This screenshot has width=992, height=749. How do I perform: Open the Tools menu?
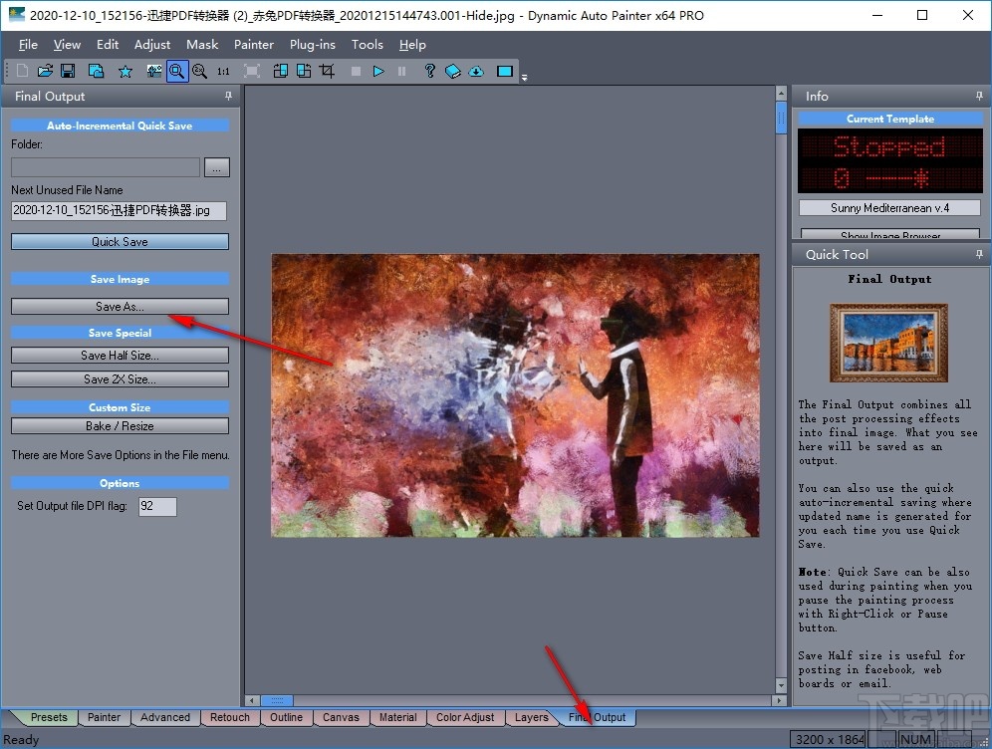pyautogui.click(x=367, y=44)
